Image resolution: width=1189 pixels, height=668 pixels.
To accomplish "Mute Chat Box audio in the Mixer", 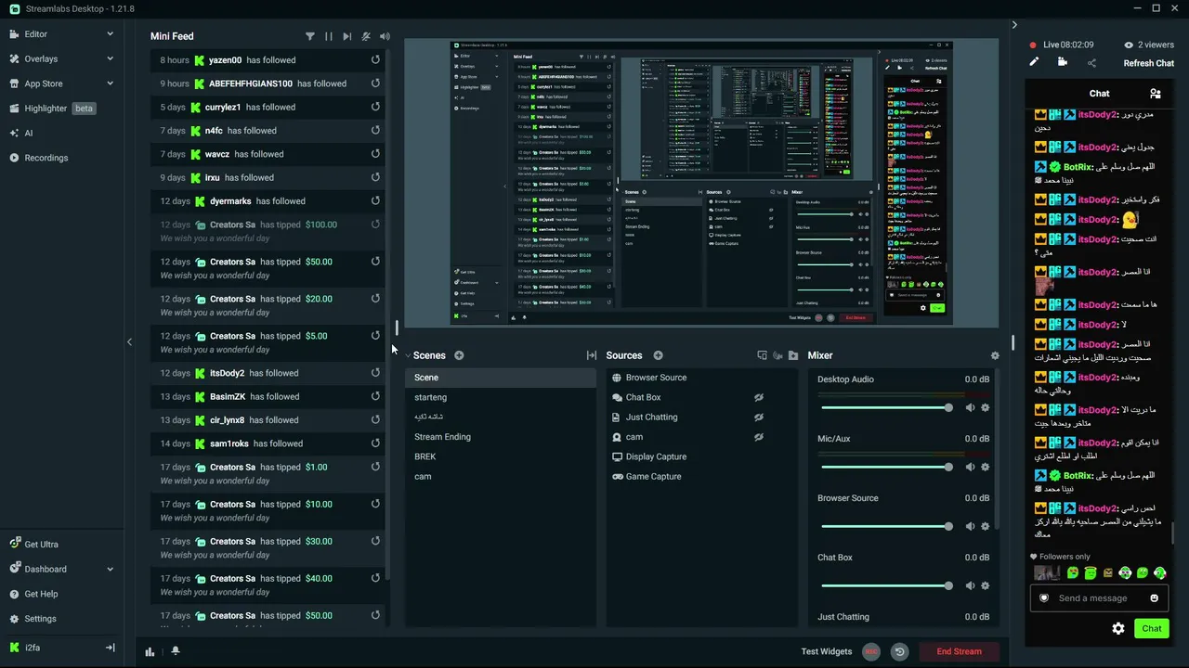I will click(x=970, y=585).
